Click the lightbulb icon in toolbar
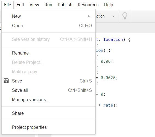The width and height of the screenshot is (155, 137). click(x=125, y=16)
